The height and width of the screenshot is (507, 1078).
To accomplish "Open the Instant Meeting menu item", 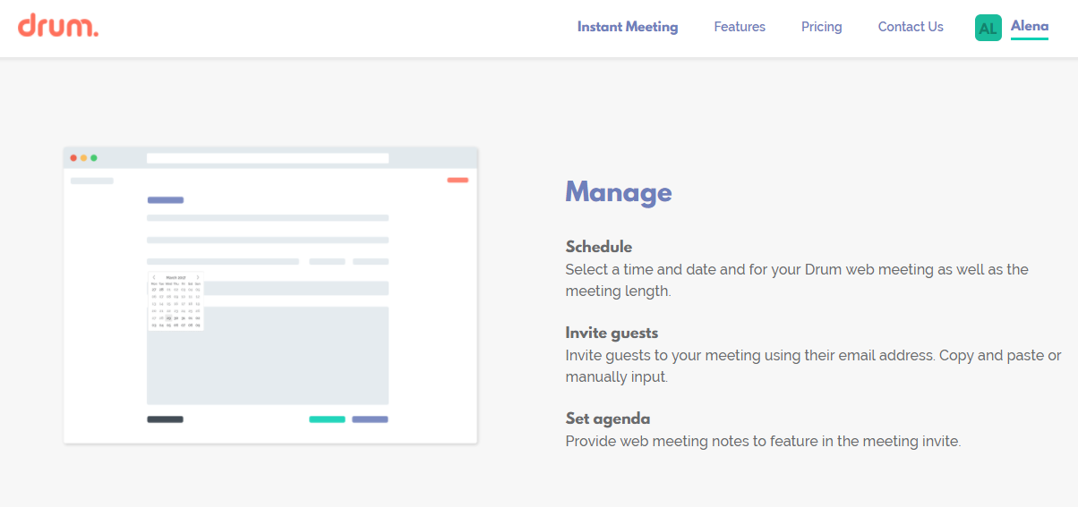I will coord(628,27).
